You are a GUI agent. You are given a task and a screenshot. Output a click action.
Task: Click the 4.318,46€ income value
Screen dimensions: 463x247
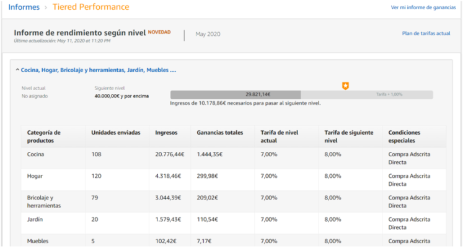click(x=168, y=176)
